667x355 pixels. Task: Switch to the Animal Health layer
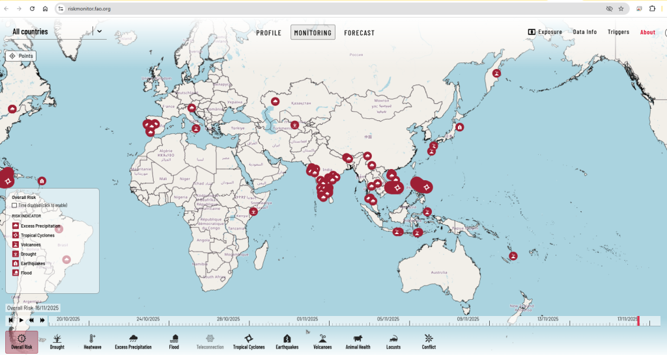click(358, 341)
